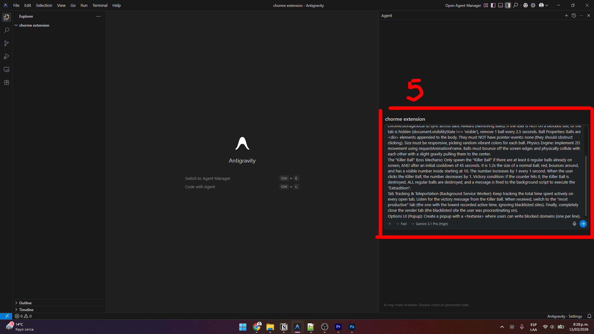Open the weather widget on taskbar
Viewport: 594px width, 334px height.
(20, 327)
